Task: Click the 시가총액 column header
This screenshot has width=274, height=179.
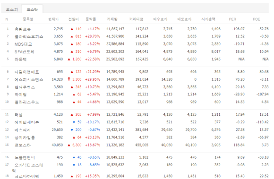Action: (208, 19)
